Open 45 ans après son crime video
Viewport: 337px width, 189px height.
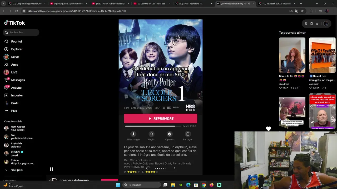point(322,111)
